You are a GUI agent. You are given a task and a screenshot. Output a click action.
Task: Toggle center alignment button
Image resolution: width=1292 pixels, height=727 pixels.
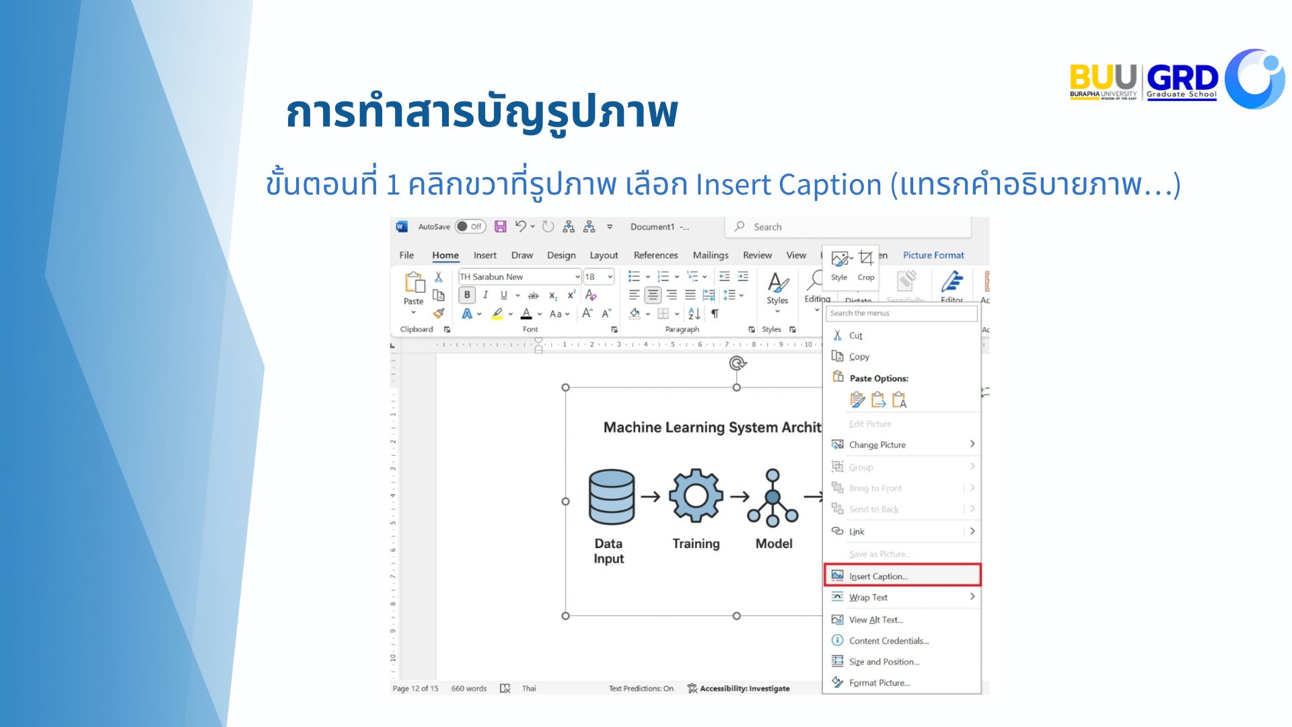pos(652,295)
